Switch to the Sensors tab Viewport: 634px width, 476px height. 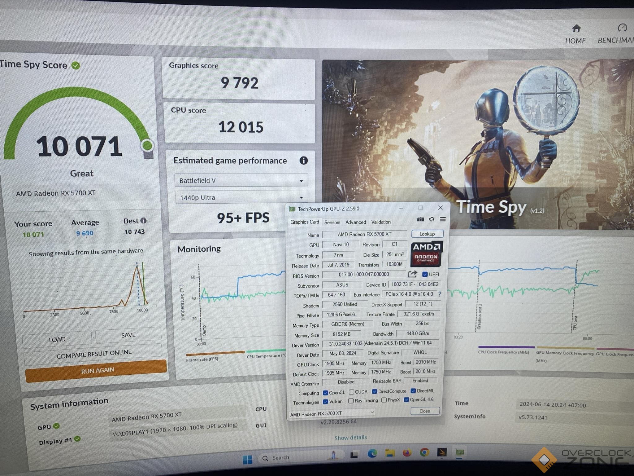pos(332,222)
